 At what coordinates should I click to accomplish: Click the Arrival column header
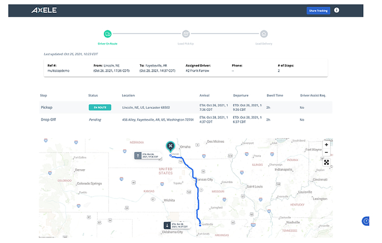[204, 95]
